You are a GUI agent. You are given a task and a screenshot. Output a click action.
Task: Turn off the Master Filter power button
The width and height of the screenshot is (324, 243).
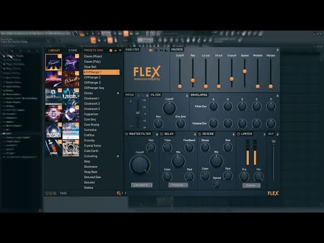tap(126, 134)
